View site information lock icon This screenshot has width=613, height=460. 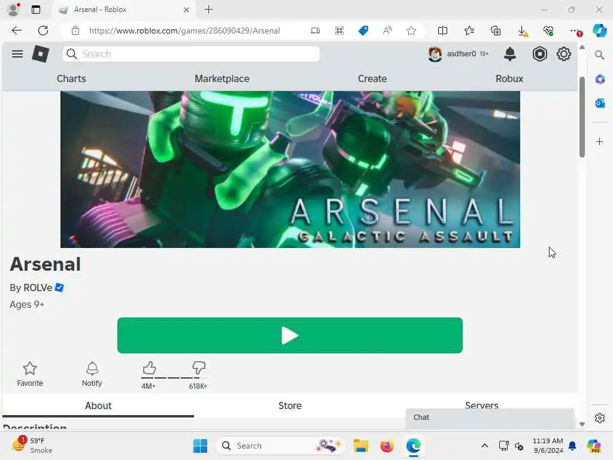tap(75, 31)
